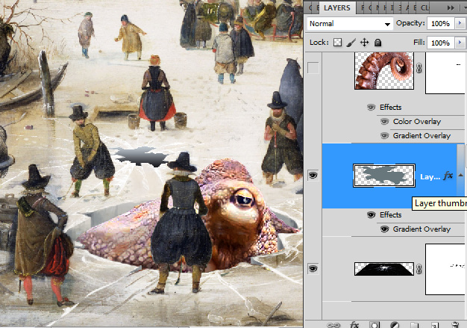This screenshot has width=467, height=328.
Task: Open the Opacity slider arrow
Action: coord(460,23)
